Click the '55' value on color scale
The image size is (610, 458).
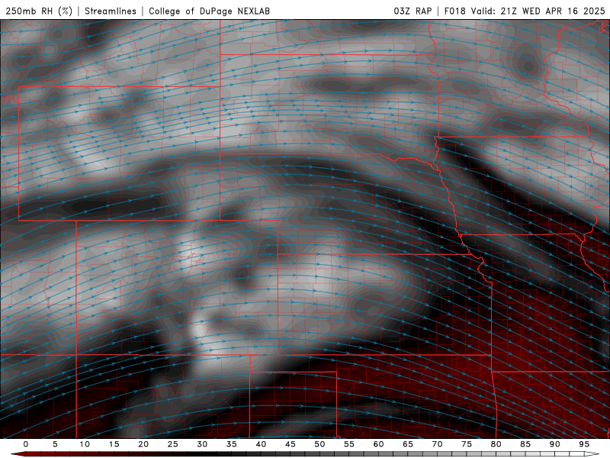(349, 444)
